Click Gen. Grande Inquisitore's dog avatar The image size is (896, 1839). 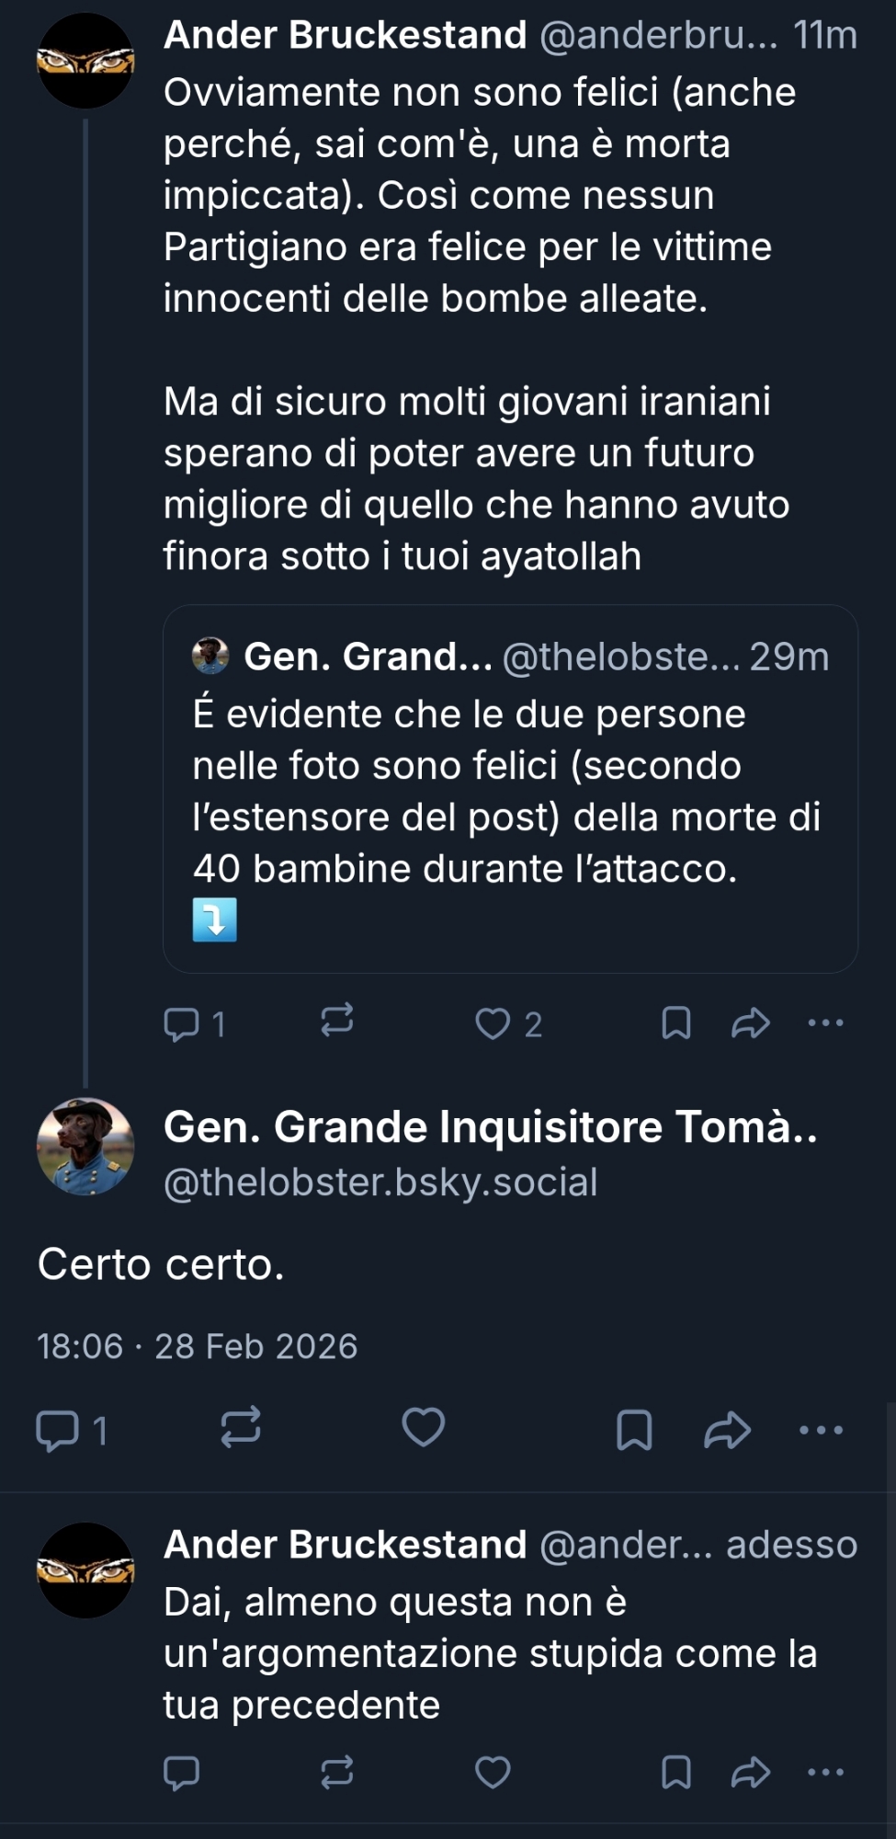tap(85, 1147)
